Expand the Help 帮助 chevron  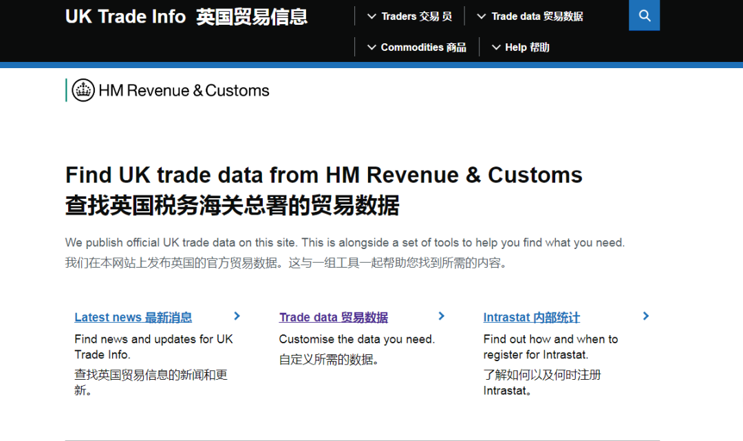(496, 47)
